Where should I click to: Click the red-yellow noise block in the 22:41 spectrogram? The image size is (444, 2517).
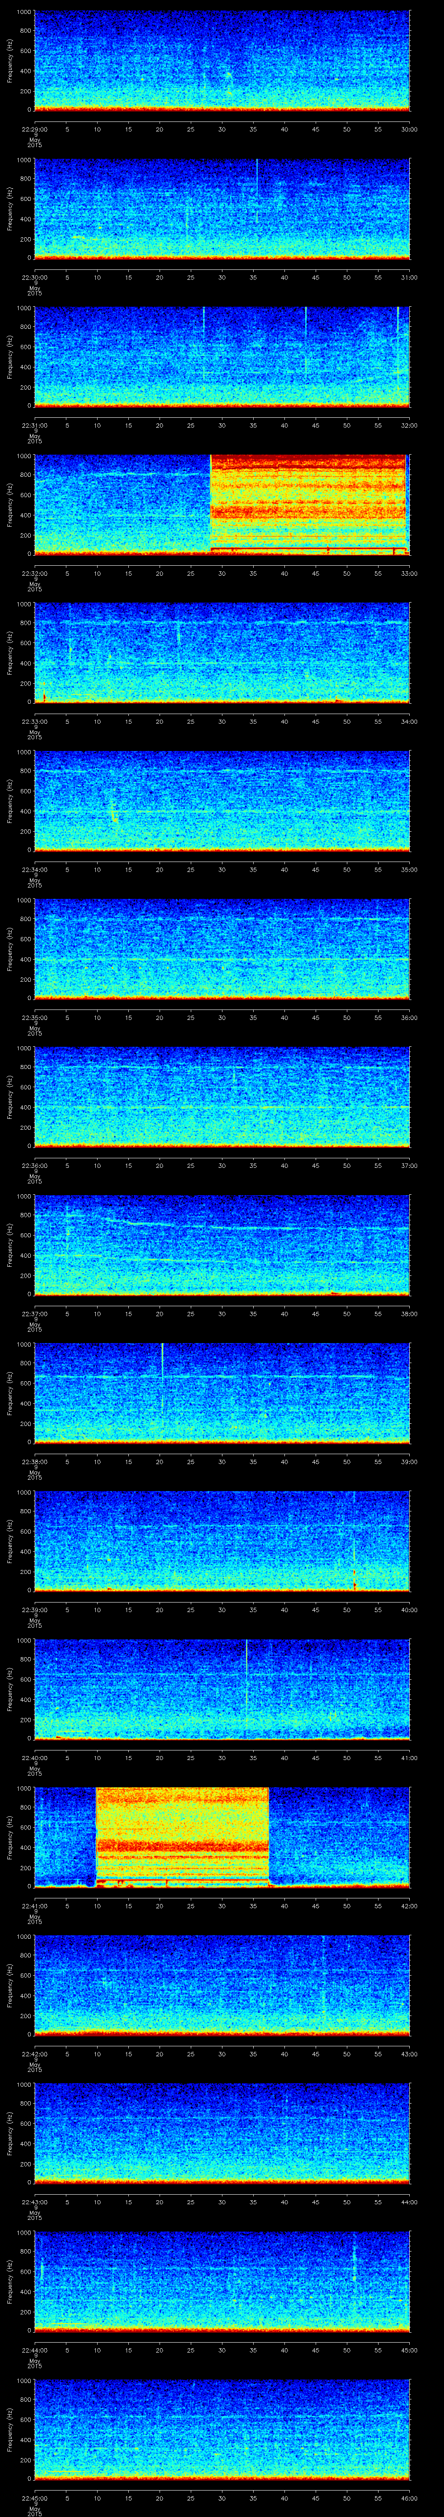182,1836
